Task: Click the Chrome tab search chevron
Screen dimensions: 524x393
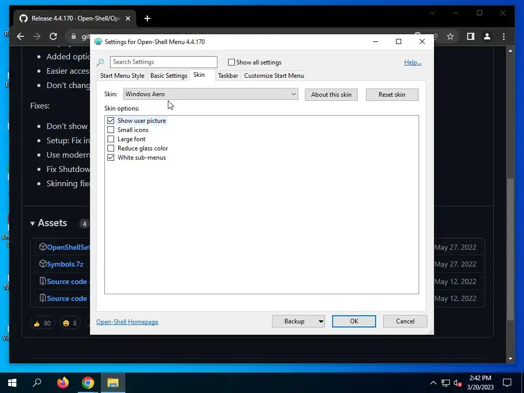Action: 432,13
